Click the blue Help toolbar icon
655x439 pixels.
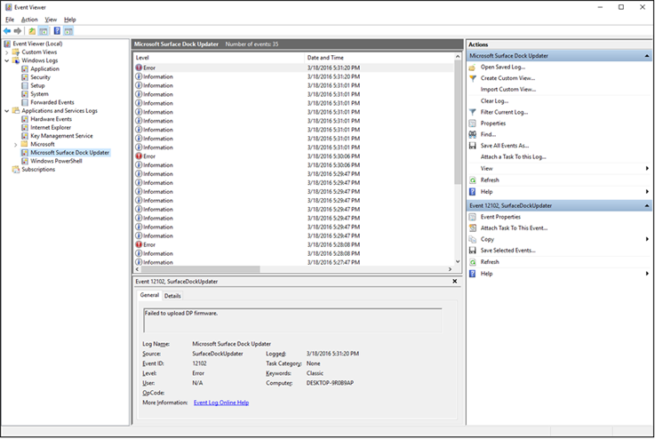tap(57, 31)
